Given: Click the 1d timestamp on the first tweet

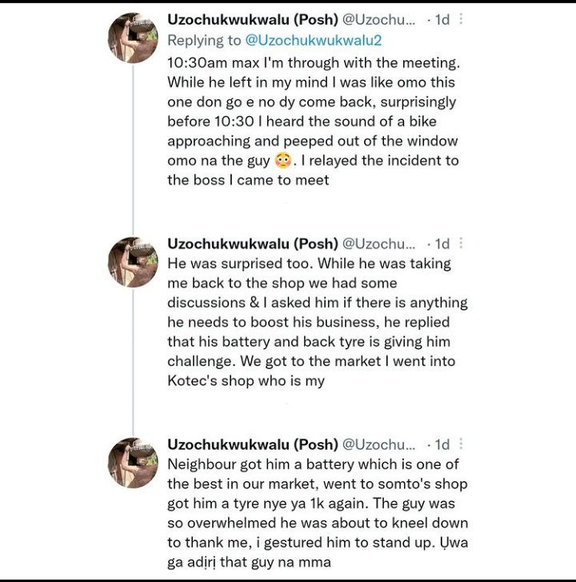Looking at the screenshot, I should 442,20.
